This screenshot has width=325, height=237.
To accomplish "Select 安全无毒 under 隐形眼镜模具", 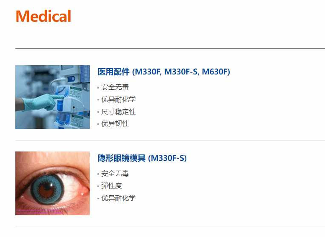I will [x=115, y=173].
